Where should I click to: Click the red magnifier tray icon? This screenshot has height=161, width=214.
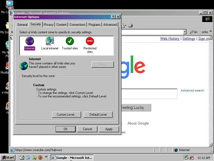(192, 158)
